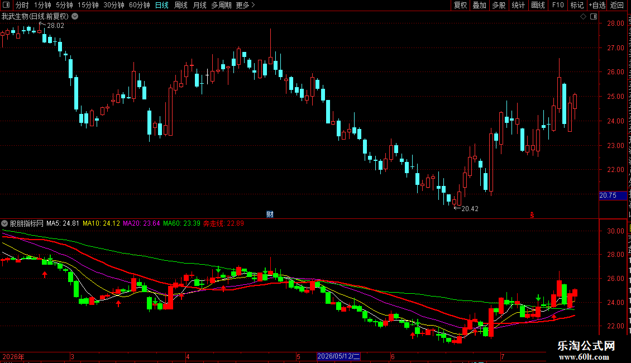Click the 我武生物(日线.前复权) stock title

click(x=35, y=17)
